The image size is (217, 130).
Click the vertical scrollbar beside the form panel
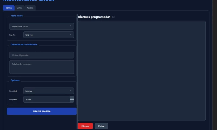77,72
